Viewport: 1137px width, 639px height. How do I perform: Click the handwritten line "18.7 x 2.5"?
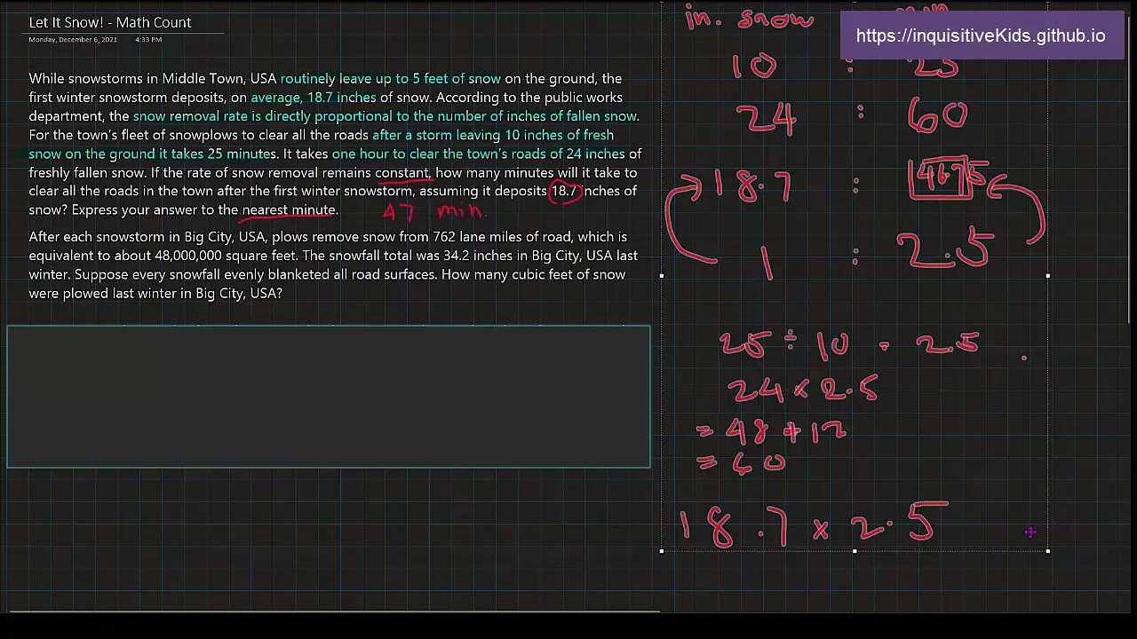(x=813, y=525)
